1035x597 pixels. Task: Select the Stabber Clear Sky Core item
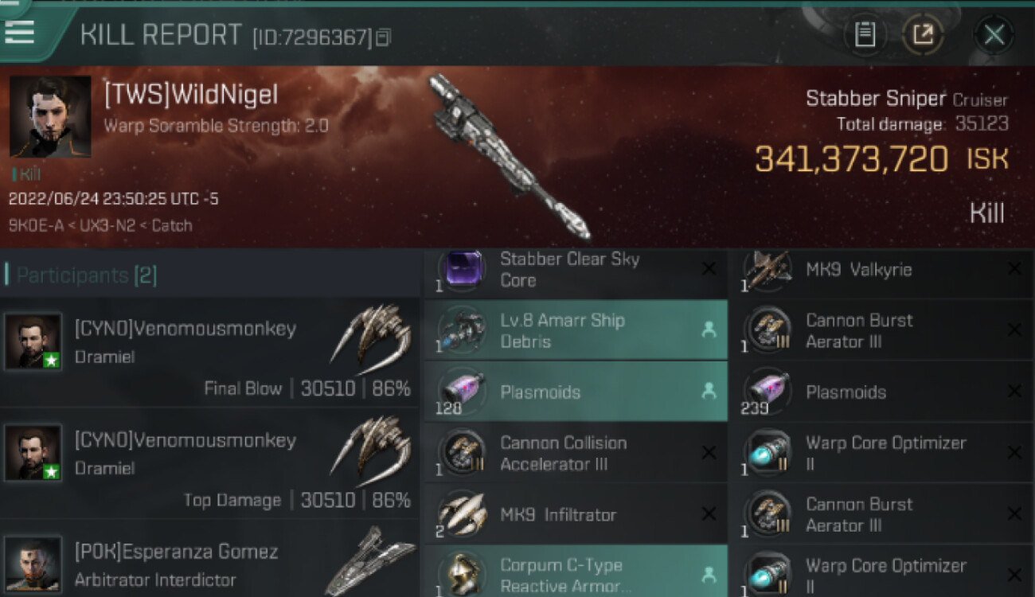tap(575, 270)
